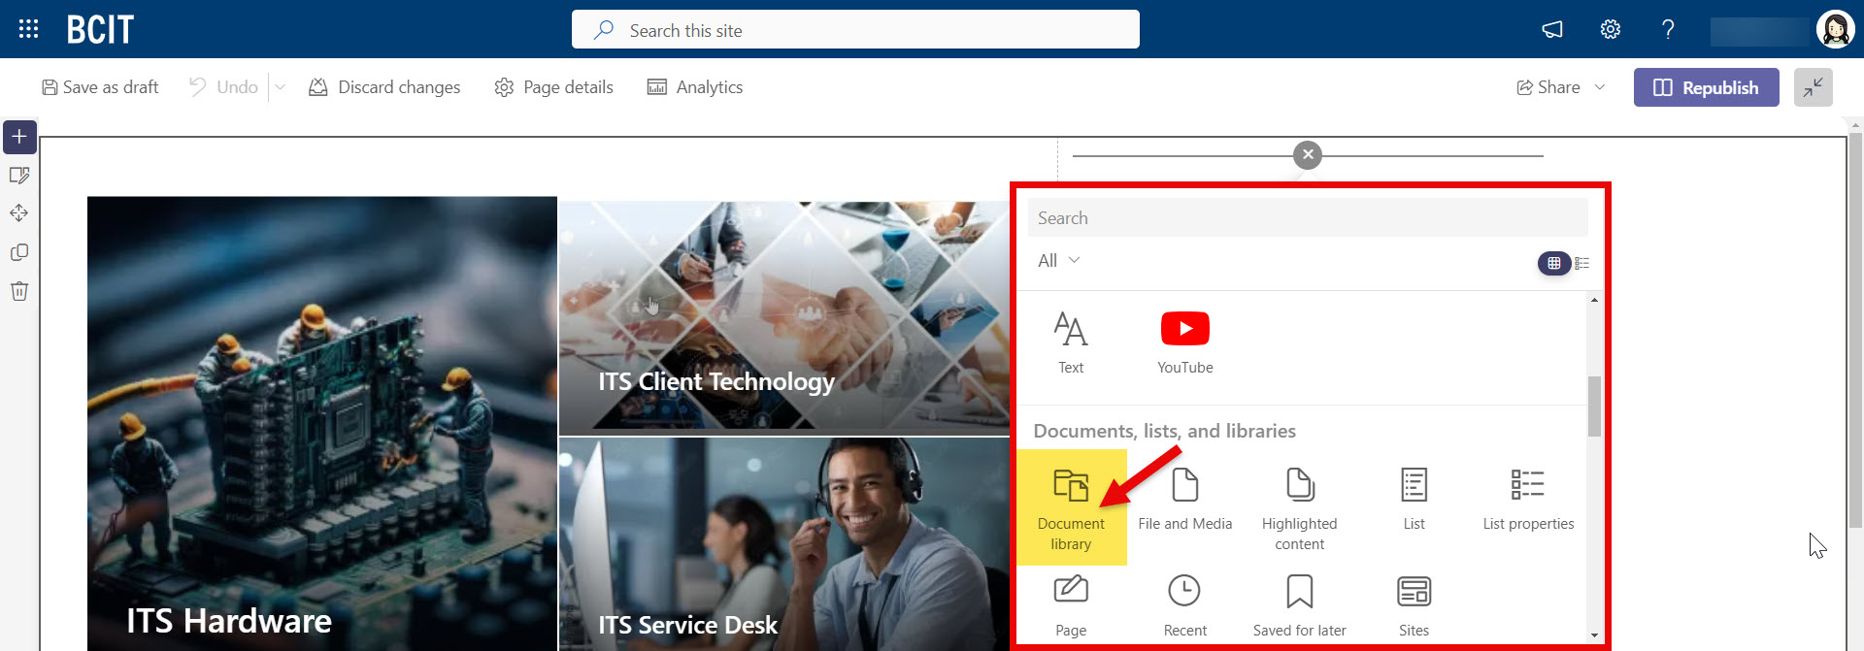The width and height of the screenshot is (1864, 651).
Task: Click the duplicate section icon
Action: pyautogui.click(x=19, y=252)
